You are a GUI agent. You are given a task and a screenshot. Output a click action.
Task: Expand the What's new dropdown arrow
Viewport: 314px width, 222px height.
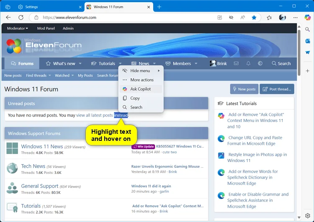click(x=80, y=64)
